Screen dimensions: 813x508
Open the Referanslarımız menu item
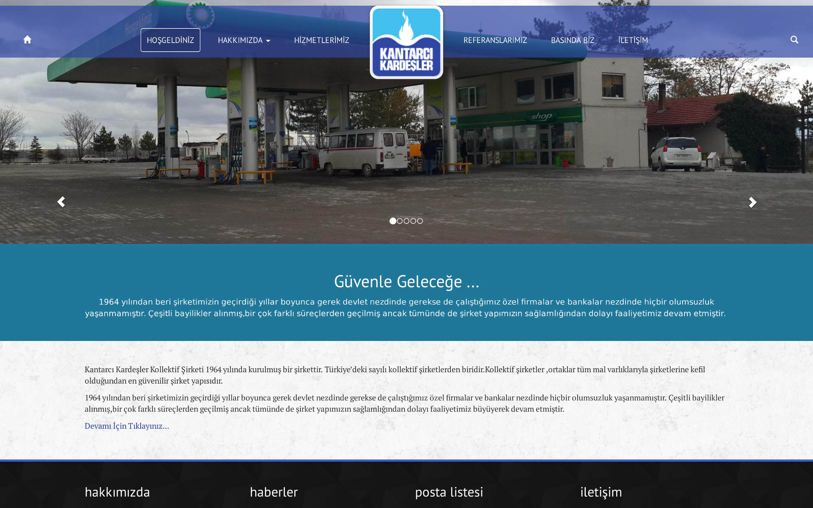pyautogui.click(x=495, y=40)
